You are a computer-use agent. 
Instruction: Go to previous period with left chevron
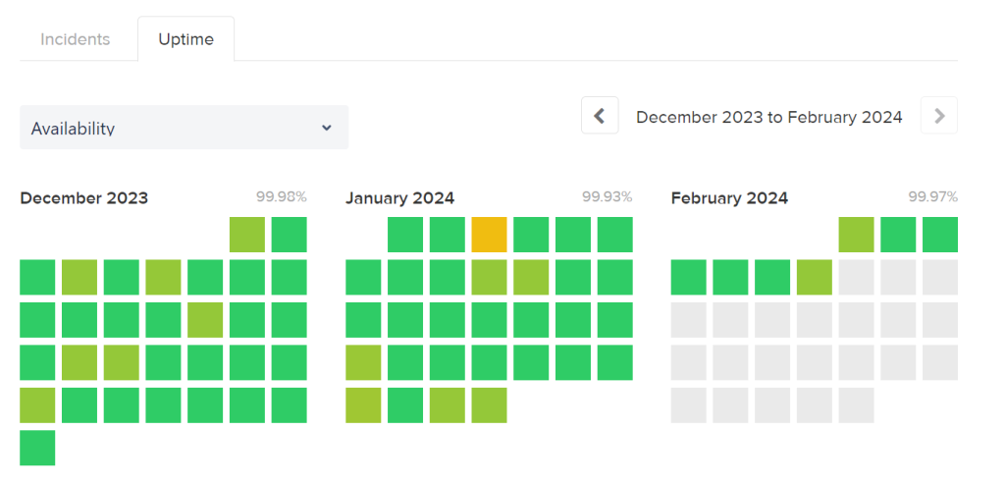[x=600, y=116]
